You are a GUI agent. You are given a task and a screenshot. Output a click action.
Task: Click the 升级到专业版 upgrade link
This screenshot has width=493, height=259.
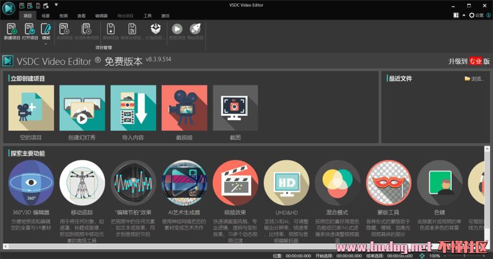(469, 61)
